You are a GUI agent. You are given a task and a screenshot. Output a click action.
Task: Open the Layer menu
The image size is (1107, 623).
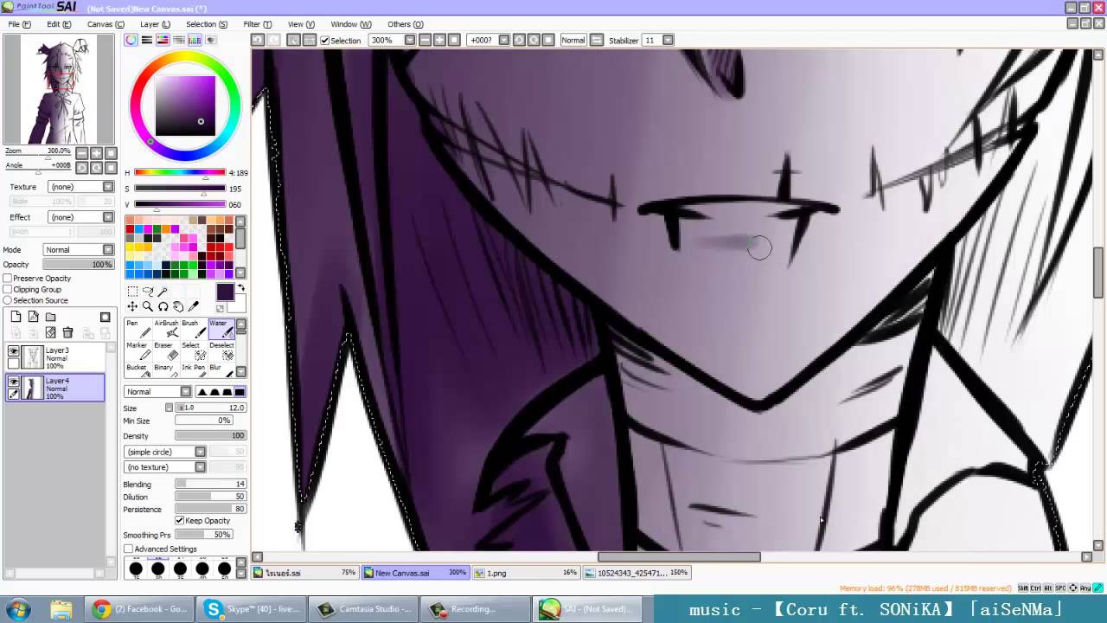(x=155, y=24)
